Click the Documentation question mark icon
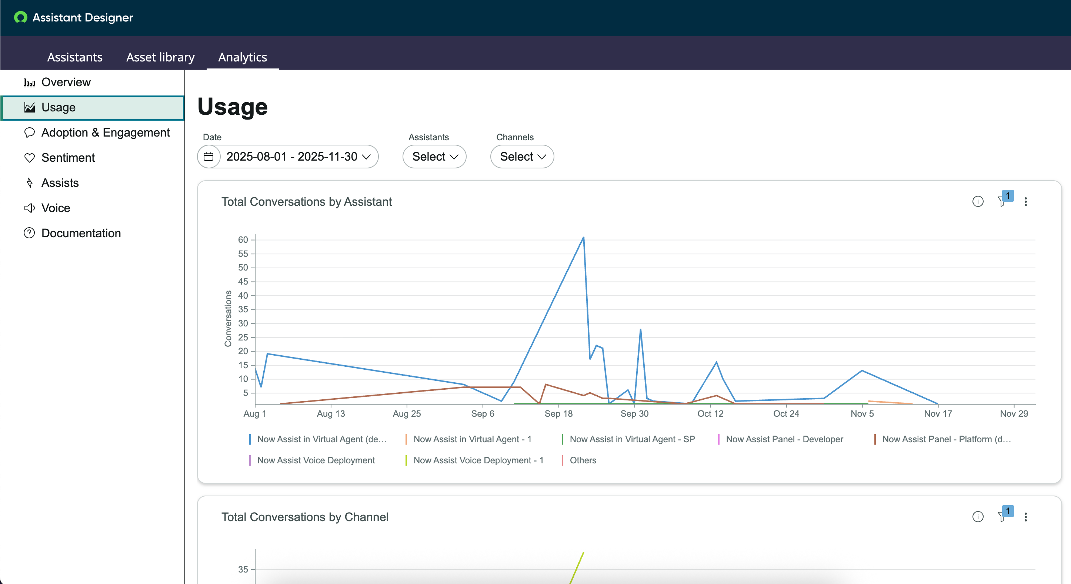The image size is (1071, 584). point(29,233)
